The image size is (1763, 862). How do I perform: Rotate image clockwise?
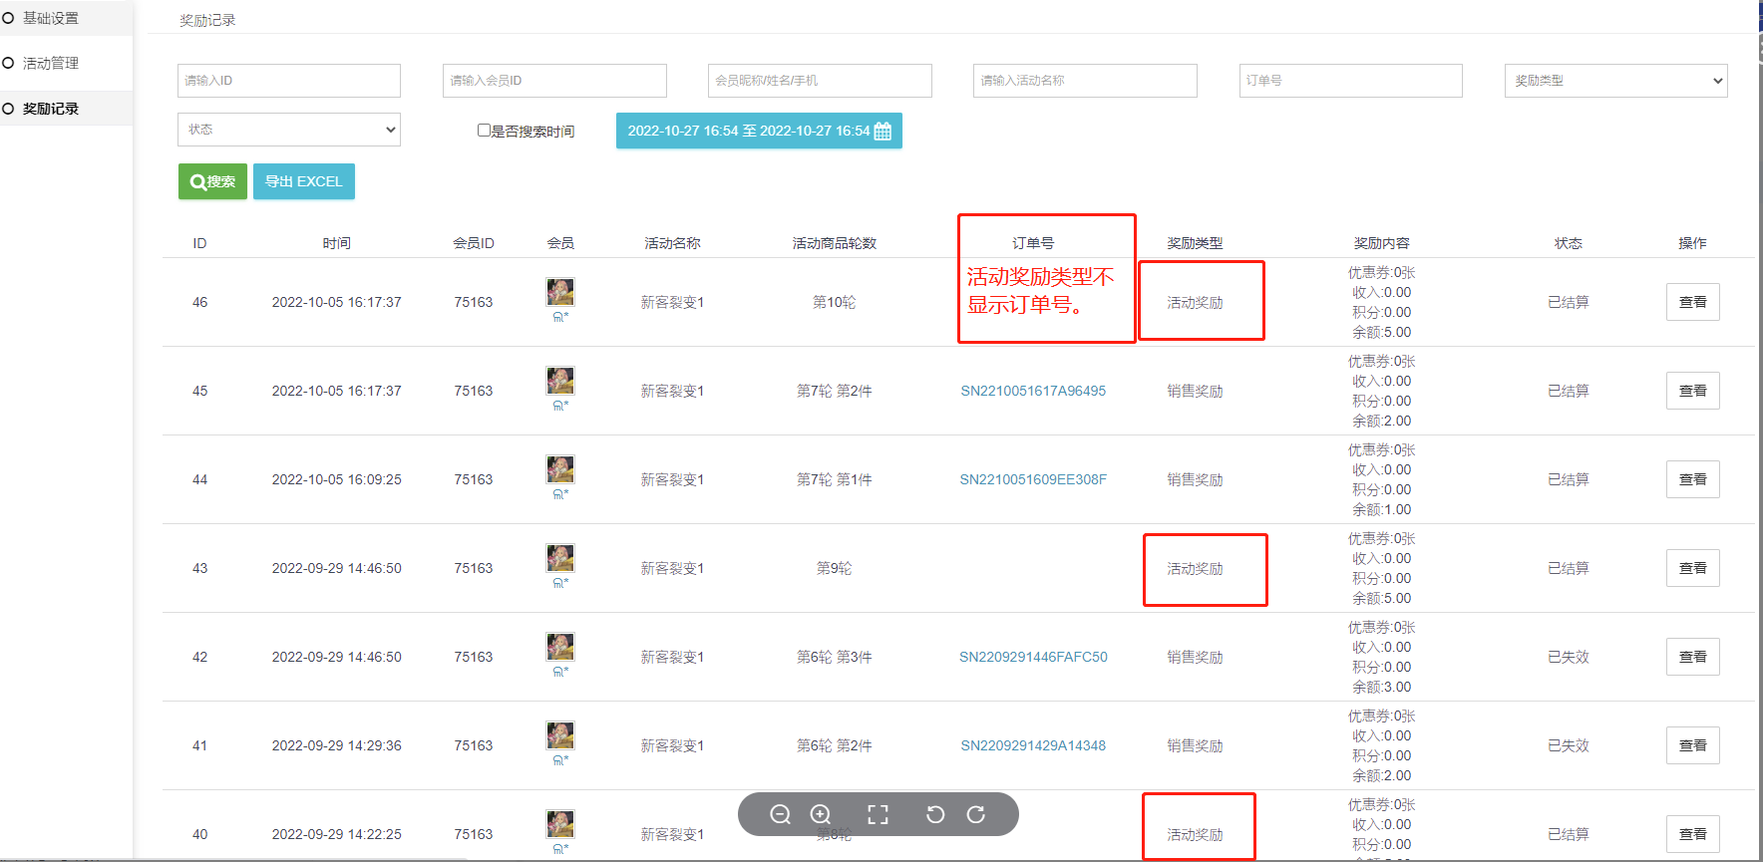click(x=976, y=814)
